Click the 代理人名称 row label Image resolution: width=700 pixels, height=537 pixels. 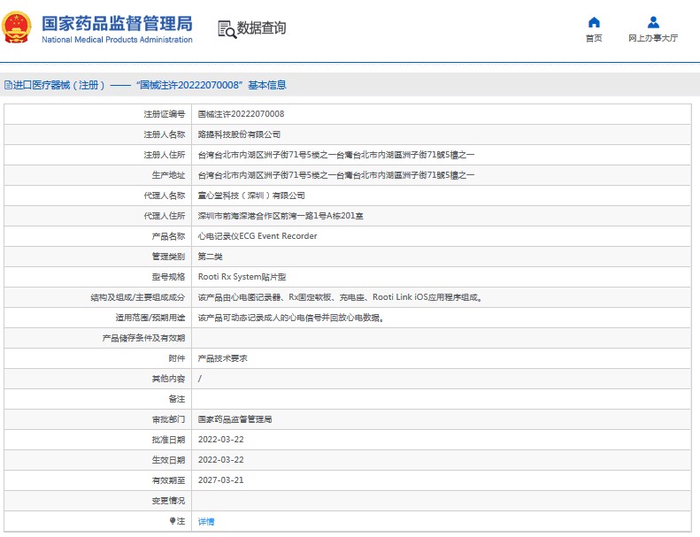click(165, 196)
